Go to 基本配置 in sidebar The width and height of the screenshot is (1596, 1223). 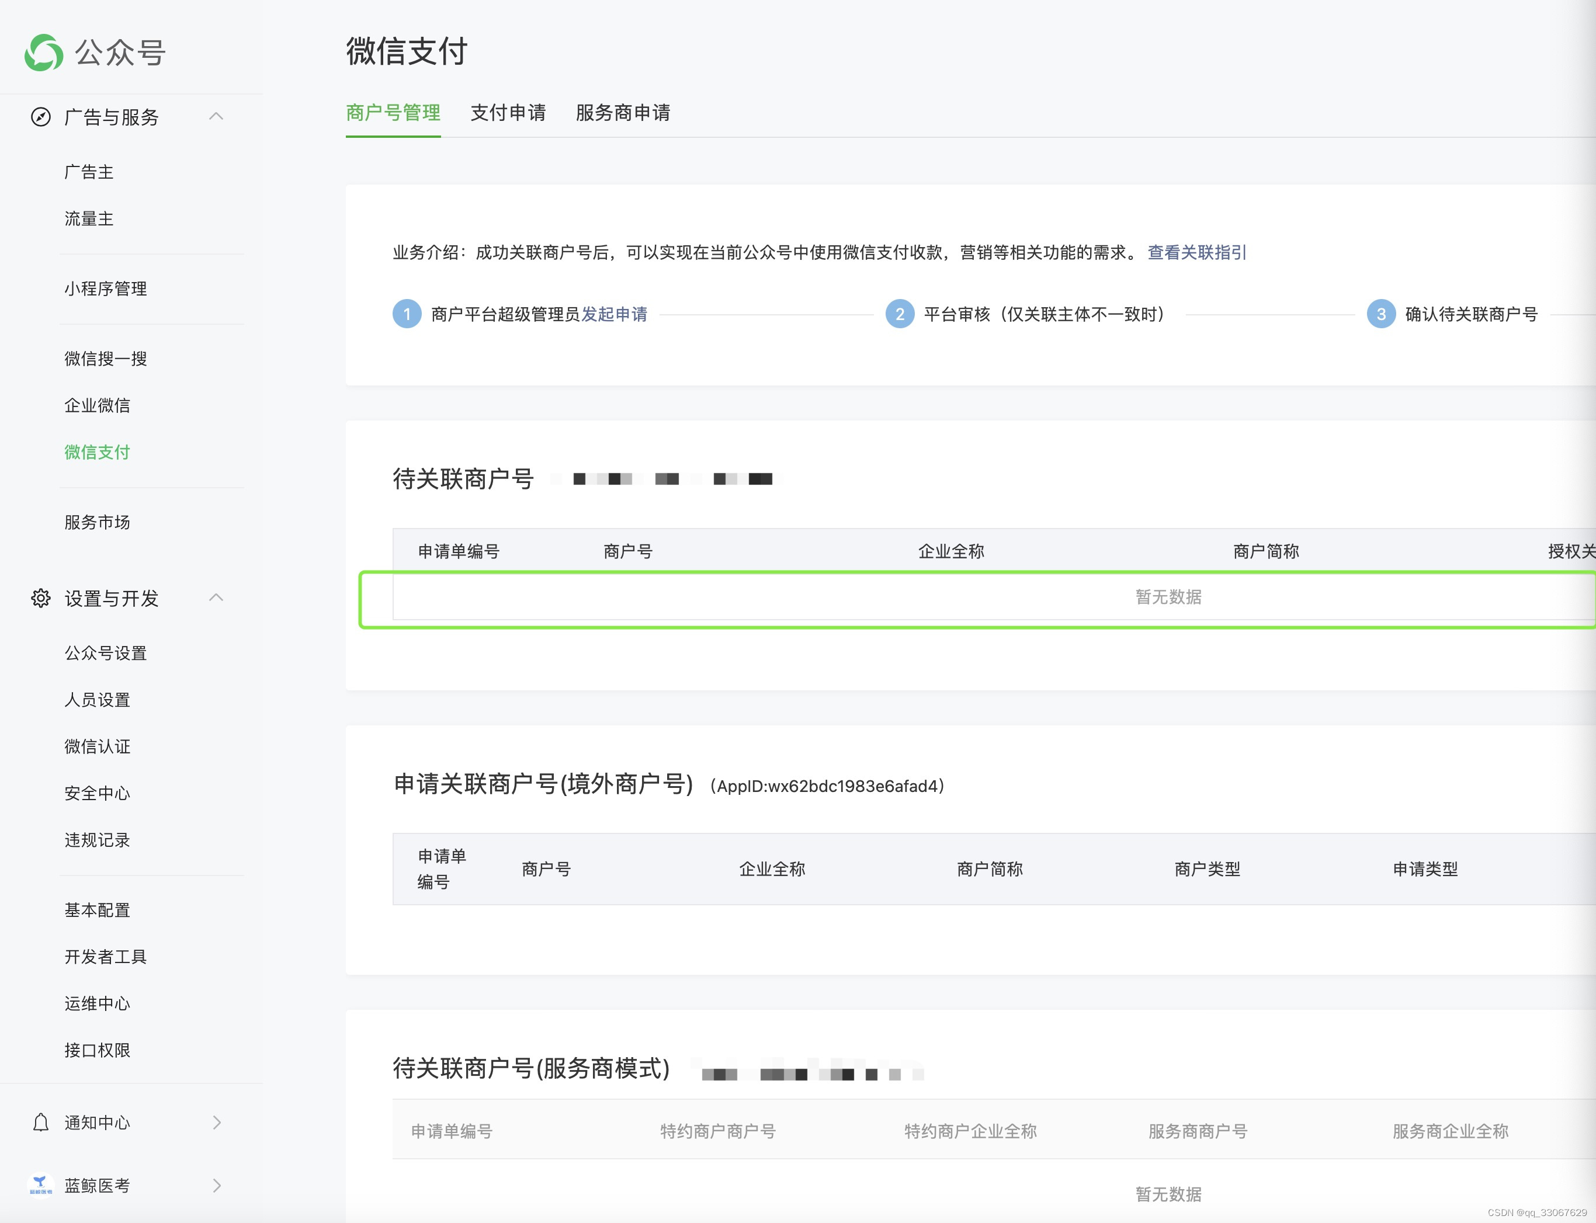[x=97, y=910]
